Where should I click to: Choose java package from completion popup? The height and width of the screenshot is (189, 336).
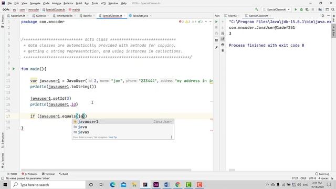point(123,127)
